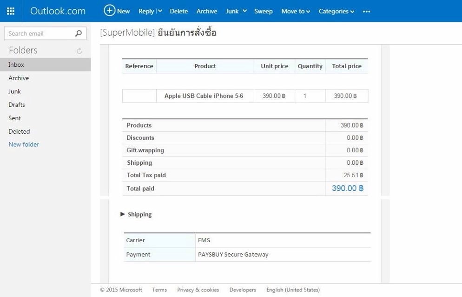
Task: Click Sweep in the toolbar
Action: pyautogui.click(x=264, y=11)
